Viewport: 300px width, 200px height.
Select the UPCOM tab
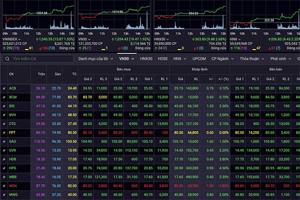click(x=198, y=58)
